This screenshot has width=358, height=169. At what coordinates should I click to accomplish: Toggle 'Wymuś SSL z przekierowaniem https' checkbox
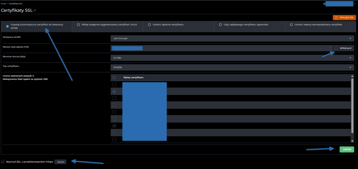[x=3, y=162]
